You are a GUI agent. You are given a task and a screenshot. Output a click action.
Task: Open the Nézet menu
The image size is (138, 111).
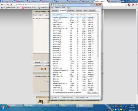point(64,8)
